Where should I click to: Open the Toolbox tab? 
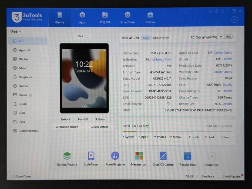point(150,18)
